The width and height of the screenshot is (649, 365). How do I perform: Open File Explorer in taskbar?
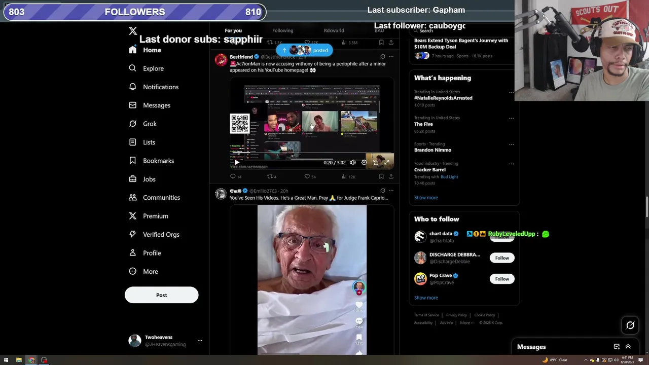coord(19,360)
